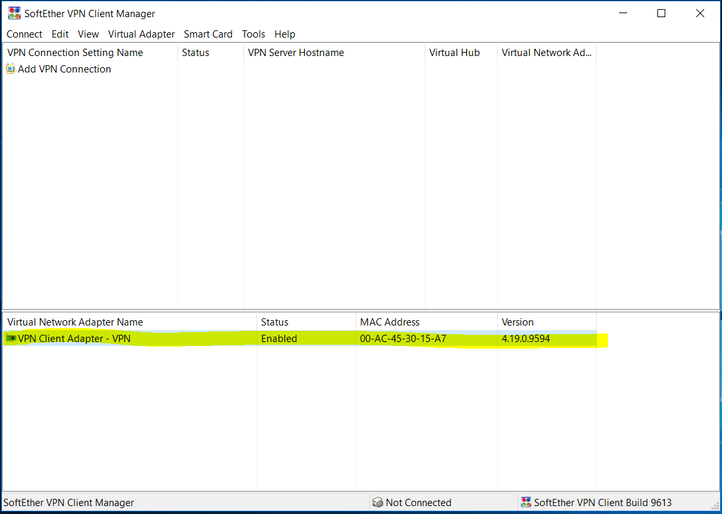
Task: Click the MAC address 00-AC-45-30-15-A7
Action: [403, 339]
